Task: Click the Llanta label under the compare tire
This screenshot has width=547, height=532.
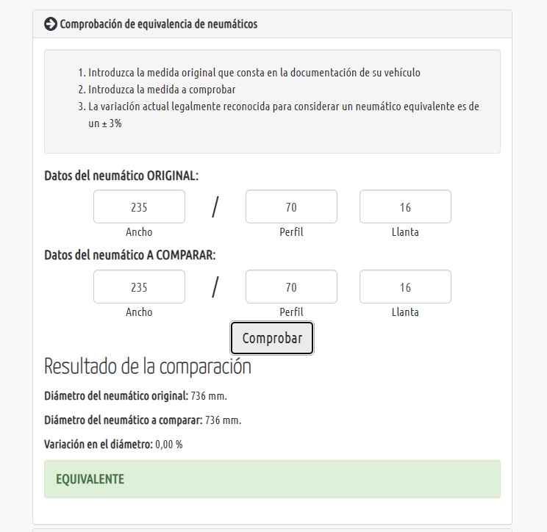Action: 405,312
